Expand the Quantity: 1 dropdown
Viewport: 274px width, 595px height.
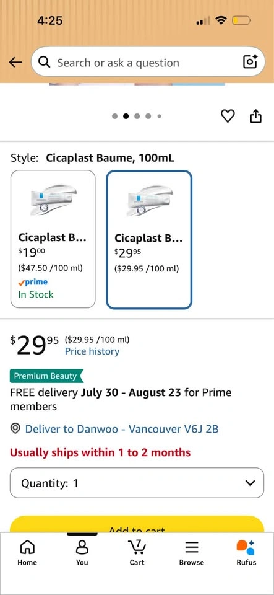[137, 483]
